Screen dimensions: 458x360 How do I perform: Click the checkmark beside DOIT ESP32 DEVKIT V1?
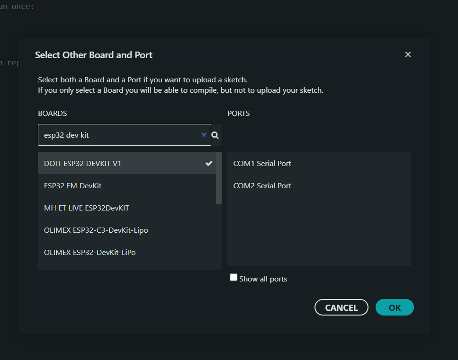(209, 163)
